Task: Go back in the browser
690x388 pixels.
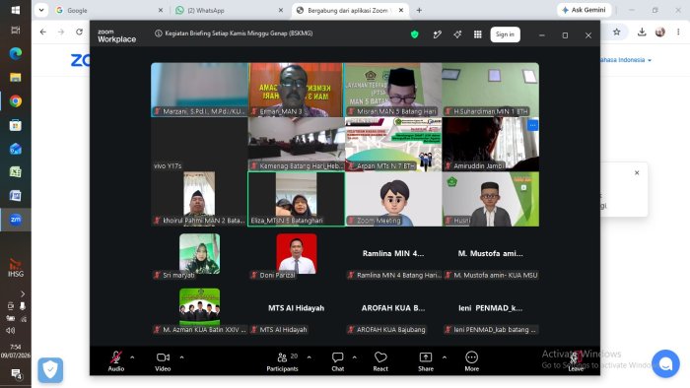Action: (x=43, y=32)
